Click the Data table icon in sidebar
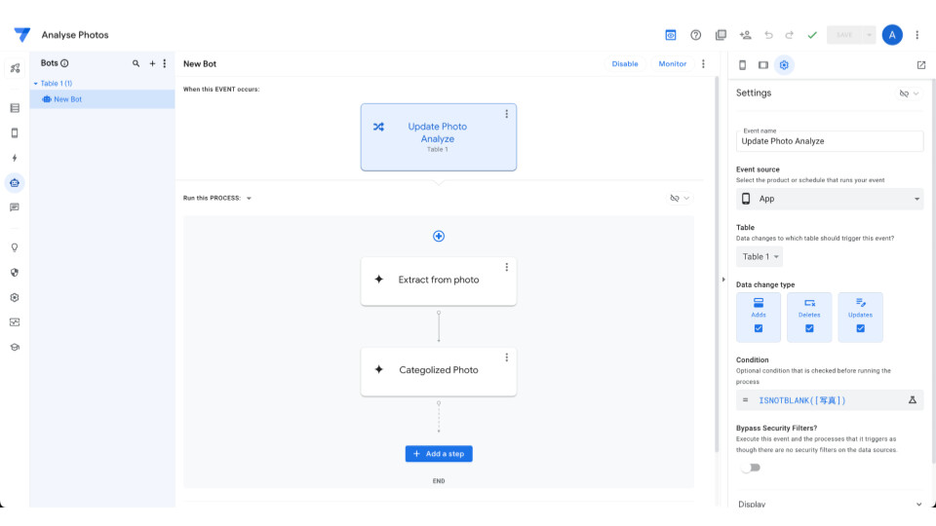 click(x=15, y=108)
